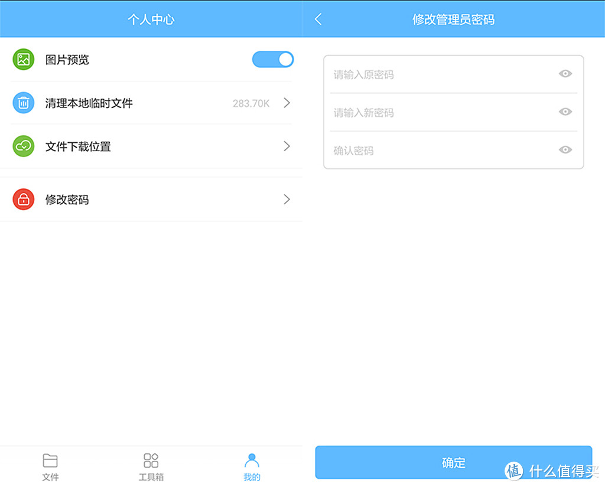
Task: Click the folder icon in bottom bar
Action: [x=50, y=460]
